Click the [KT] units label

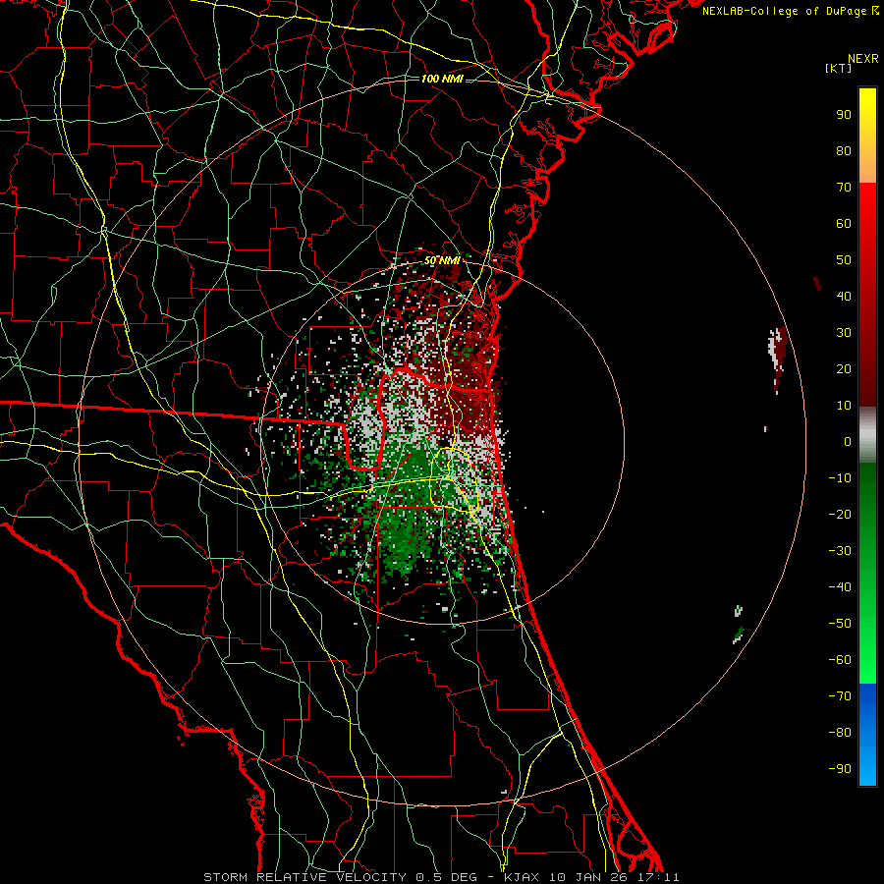839,68
